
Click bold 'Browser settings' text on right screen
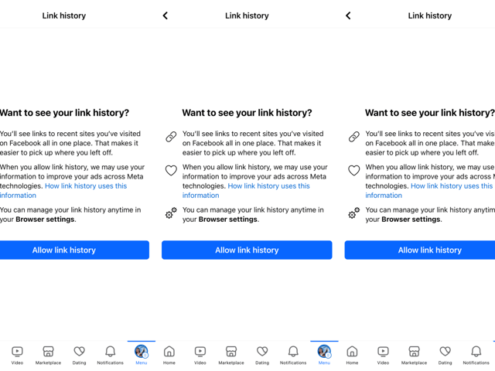(411, 220)
